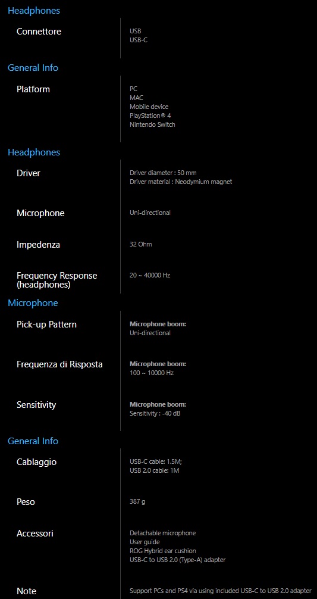The width and height of the screenshot is (317, 599).
Task: Click the Pick-up Pattern label
Action: (46, 325)
